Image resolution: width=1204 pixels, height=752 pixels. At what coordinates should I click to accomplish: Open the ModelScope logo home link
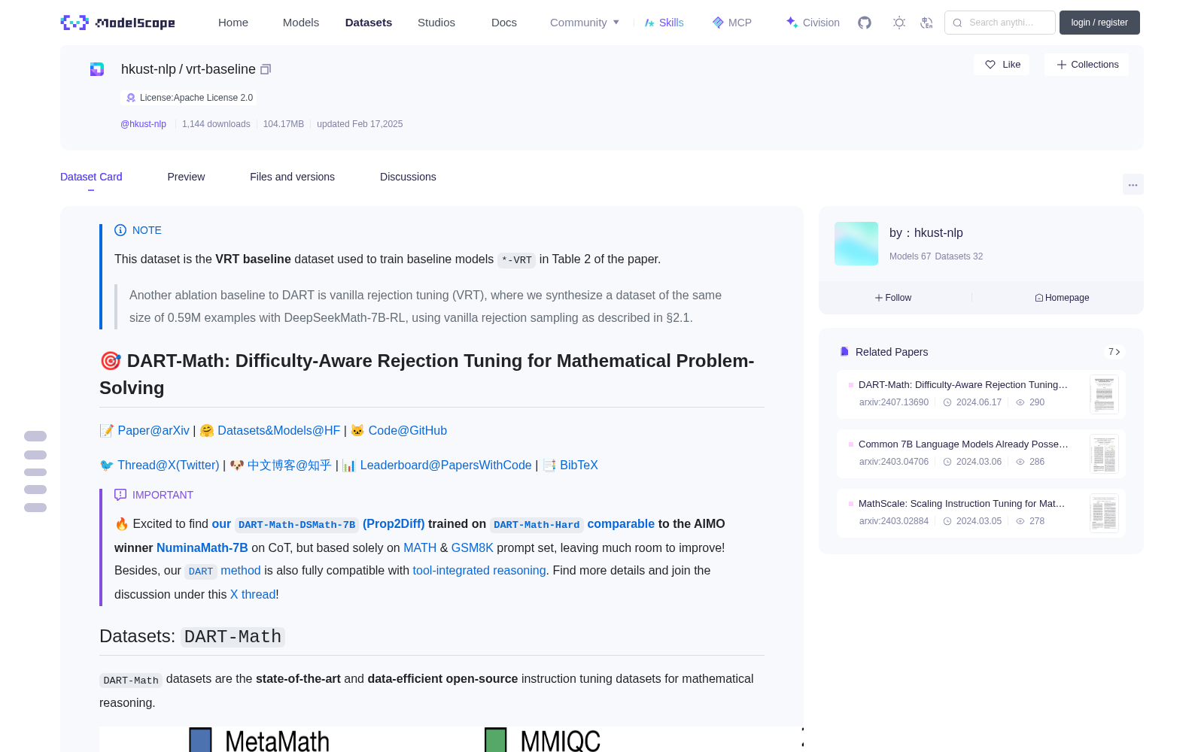point(117,23)
